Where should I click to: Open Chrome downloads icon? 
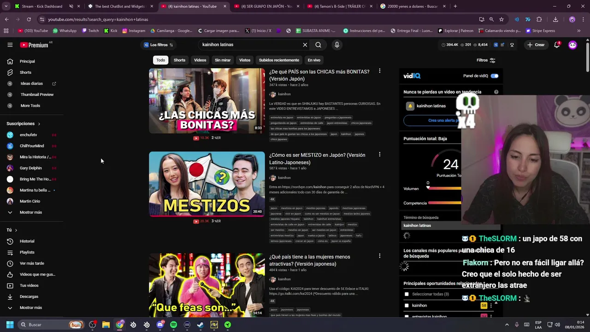pos(555,19)
